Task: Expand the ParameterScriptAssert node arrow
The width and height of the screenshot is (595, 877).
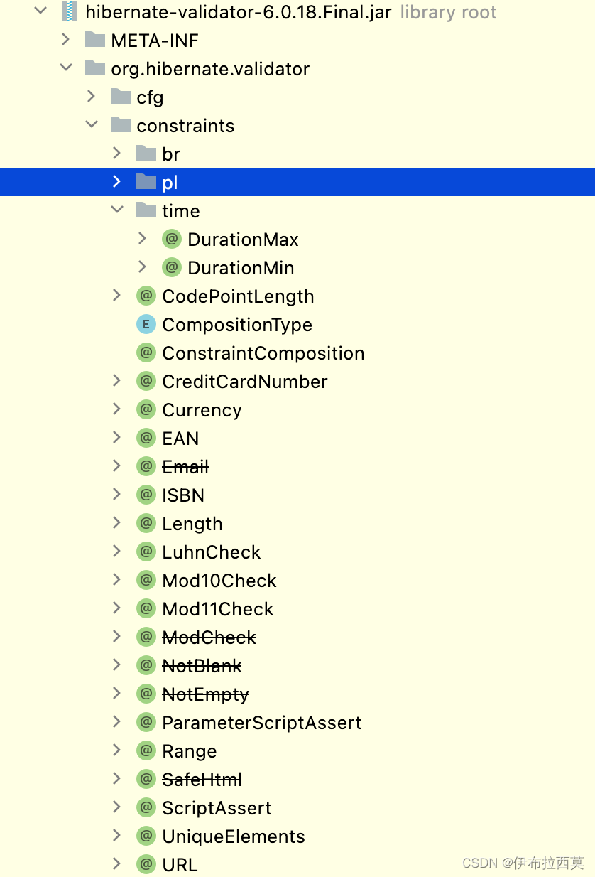Action: click(117, 721)
